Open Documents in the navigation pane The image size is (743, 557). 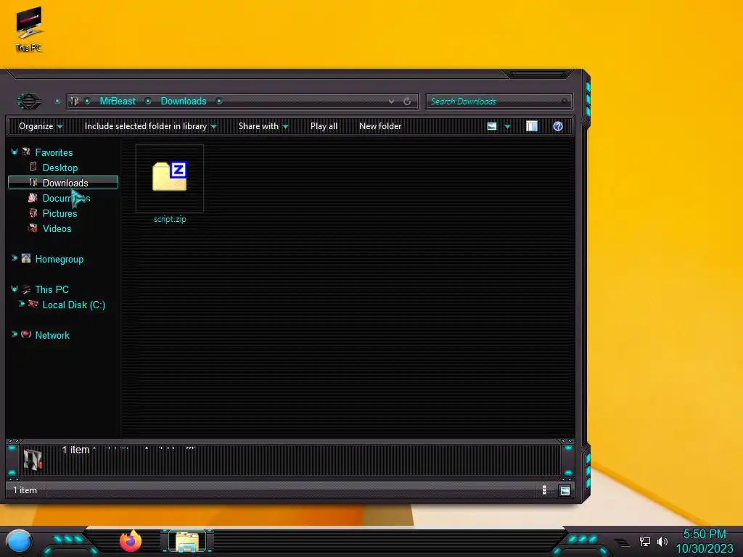66,198
